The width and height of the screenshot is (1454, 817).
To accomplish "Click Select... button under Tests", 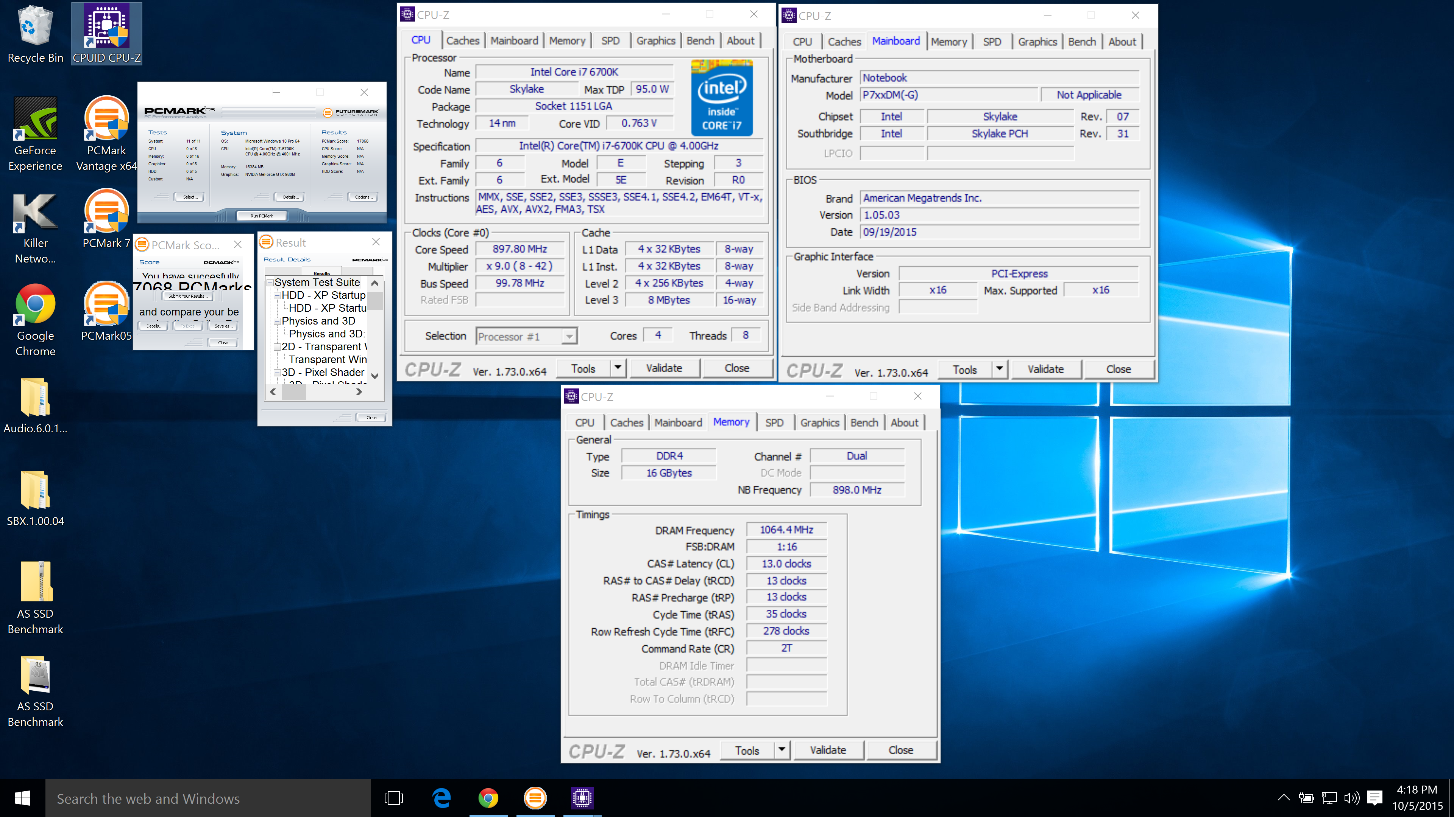I will point(190,197).
